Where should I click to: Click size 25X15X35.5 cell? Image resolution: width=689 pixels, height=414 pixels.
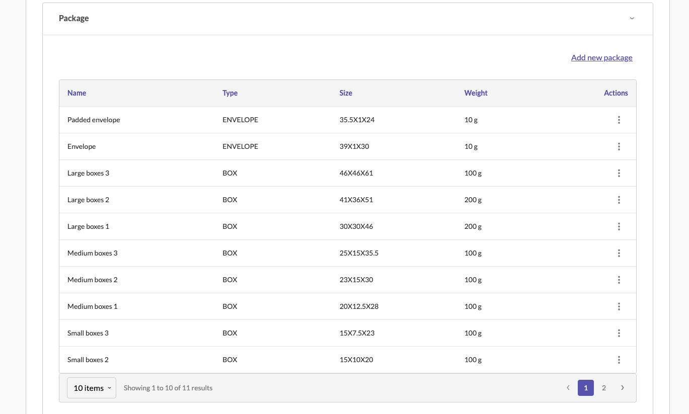359,253
